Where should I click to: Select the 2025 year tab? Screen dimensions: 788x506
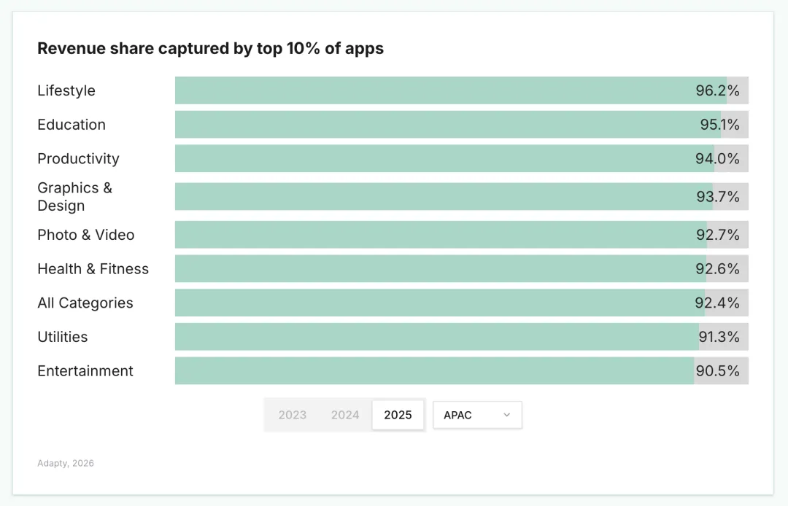pos(398,415)
